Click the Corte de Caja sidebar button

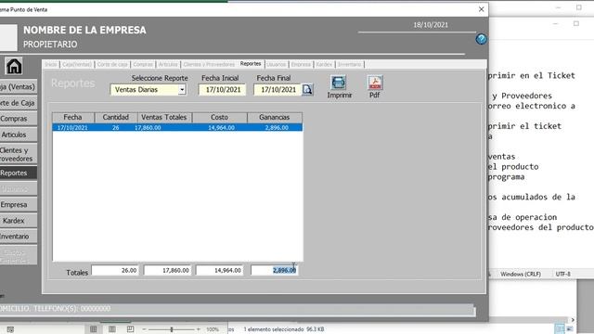19,103
